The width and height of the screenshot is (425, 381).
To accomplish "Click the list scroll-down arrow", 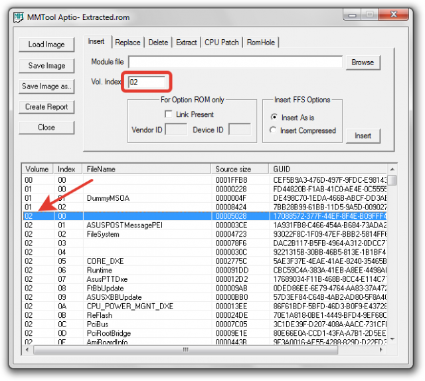I will (x=392, y=339).
